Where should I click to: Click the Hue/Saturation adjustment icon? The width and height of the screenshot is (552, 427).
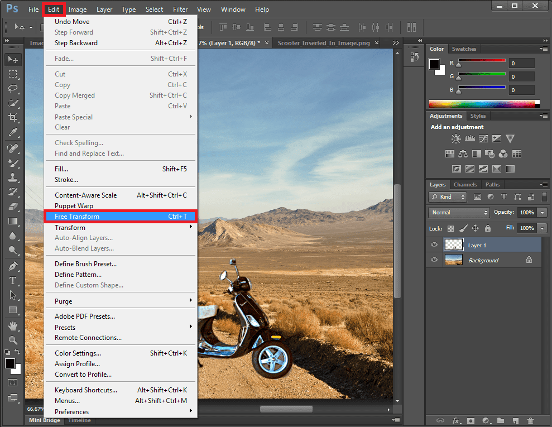click(449, 153)
